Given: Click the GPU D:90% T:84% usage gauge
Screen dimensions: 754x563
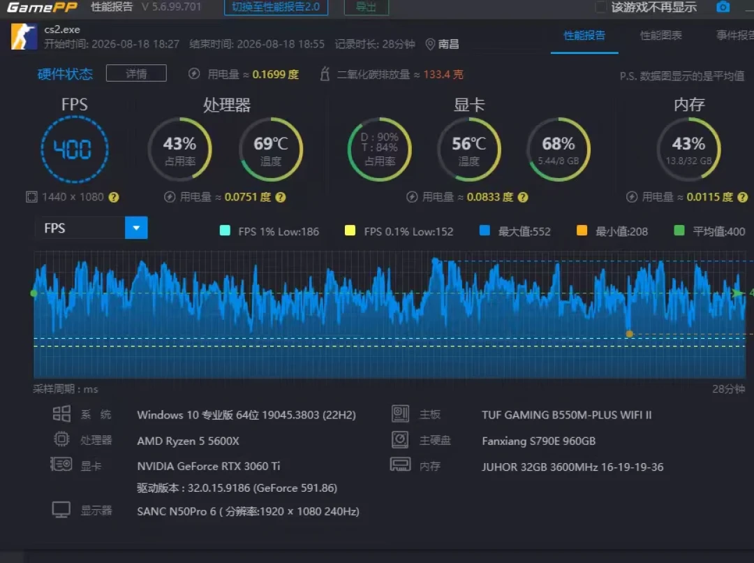Looking at the screenshot, I should [379, 149].
